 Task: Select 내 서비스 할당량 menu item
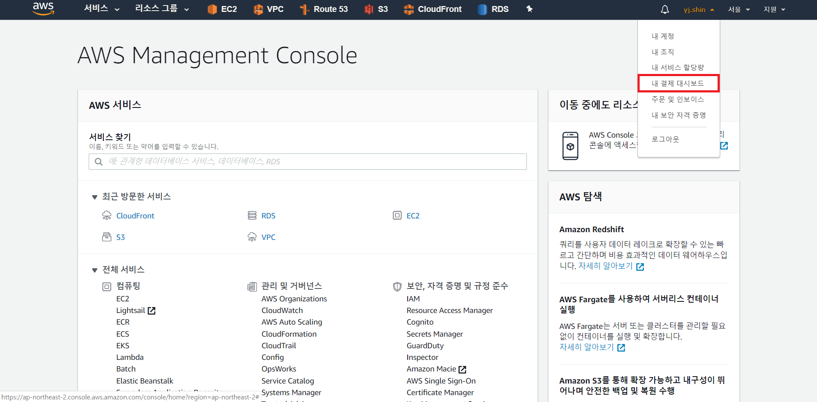(x=678, y=68)
